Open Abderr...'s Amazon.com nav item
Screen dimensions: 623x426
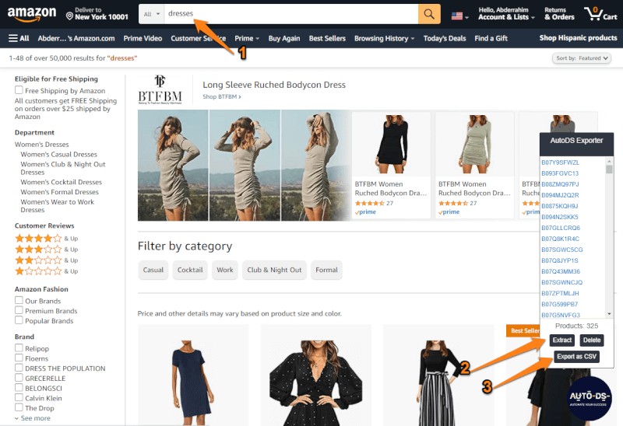pyautogui.click(x=76, y=38)
